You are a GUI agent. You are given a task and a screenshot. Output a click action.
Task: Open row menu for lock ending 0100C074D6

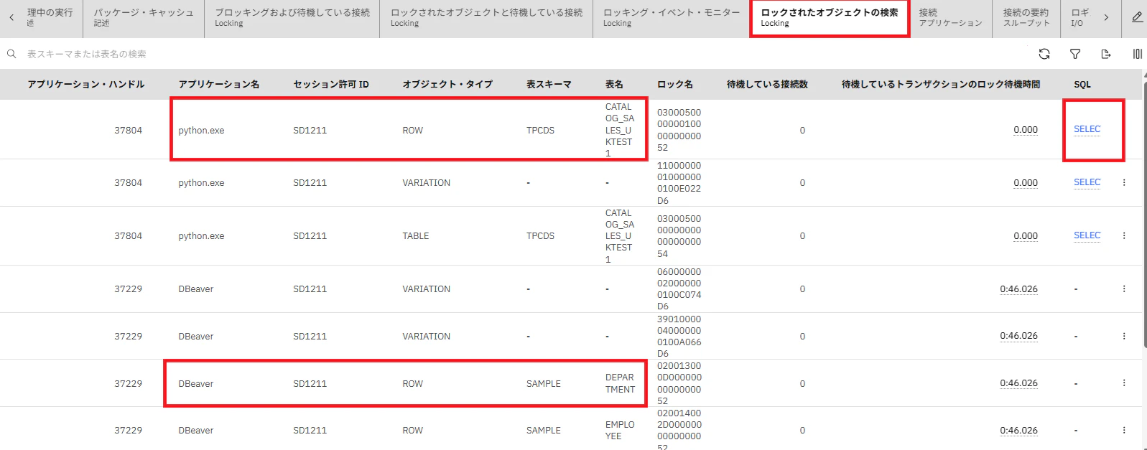point(1124,289)
